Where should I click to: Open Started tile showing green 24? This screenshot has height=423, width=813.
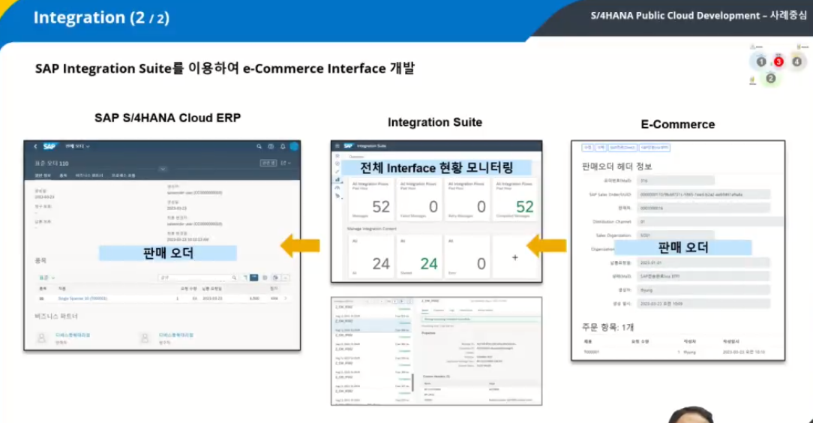(418, 256)
